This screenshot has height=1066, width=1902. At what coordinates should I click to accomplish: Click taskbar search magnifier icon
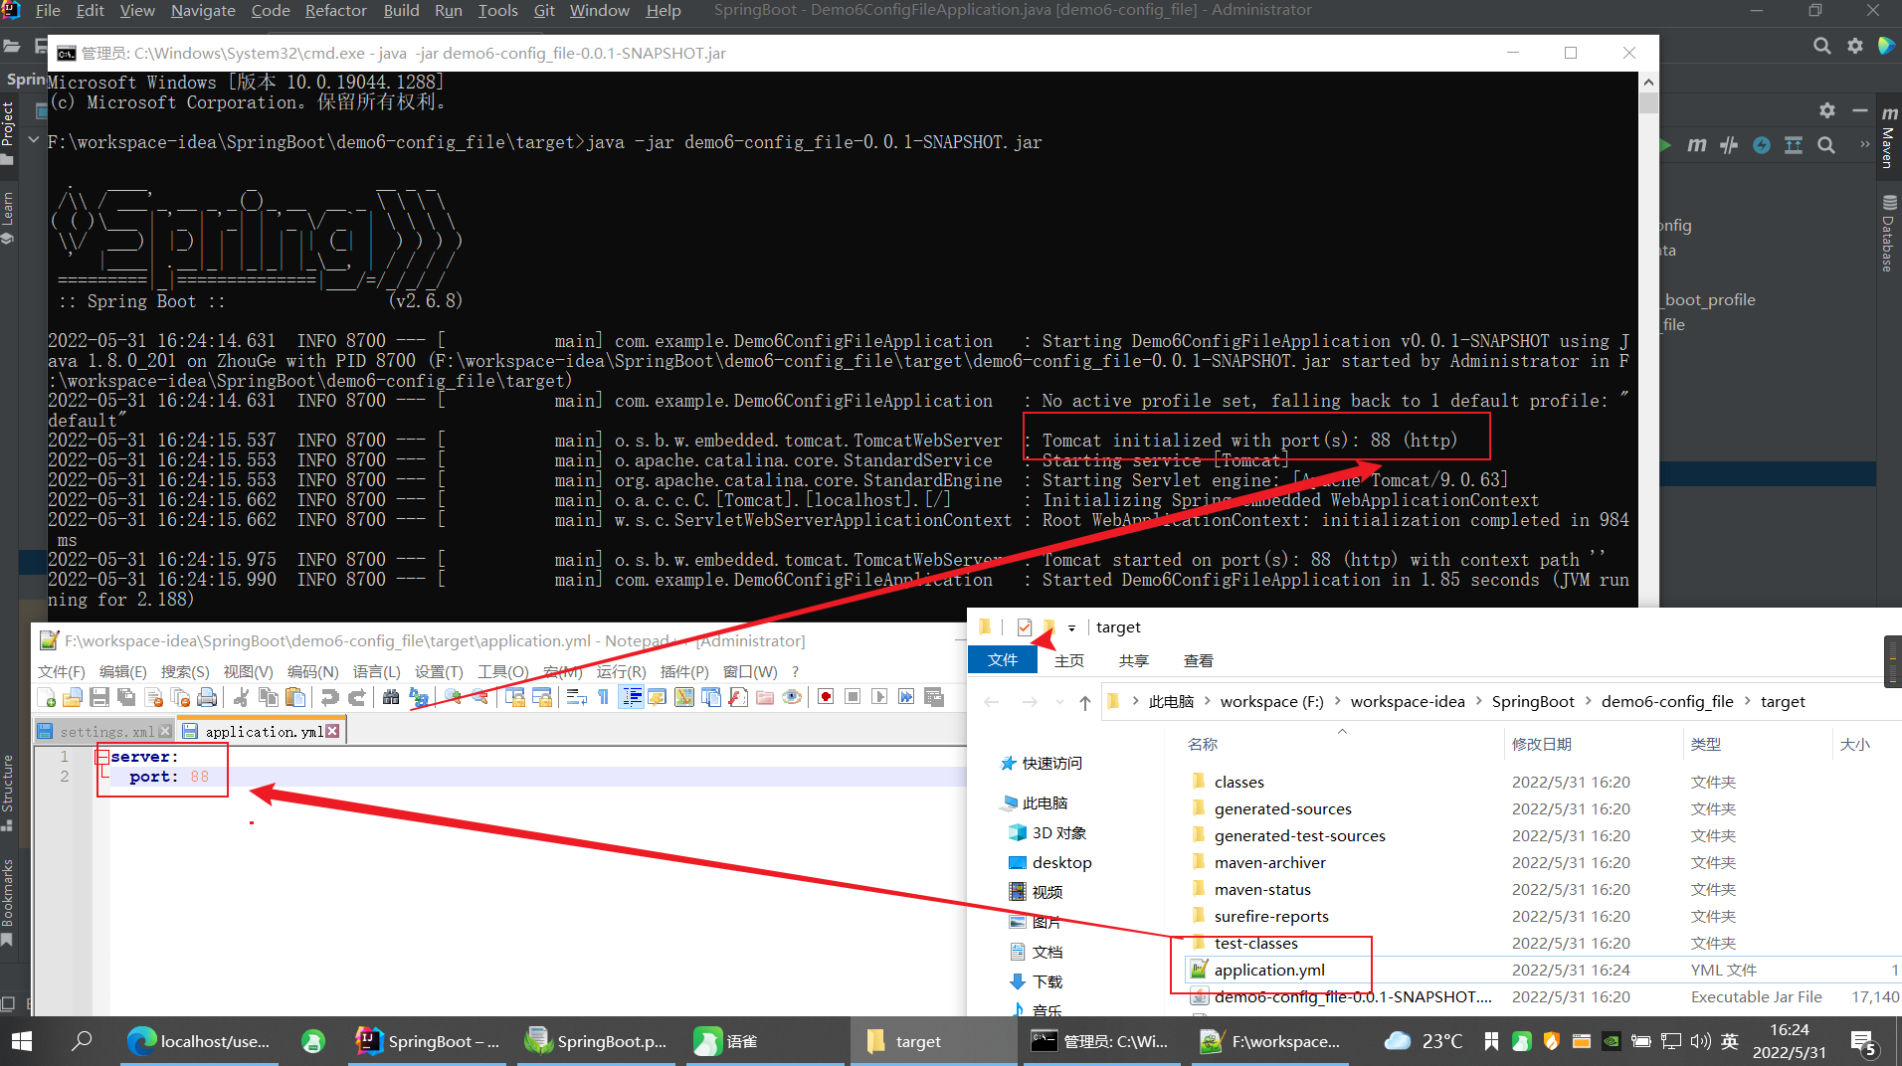point(82,1041)
